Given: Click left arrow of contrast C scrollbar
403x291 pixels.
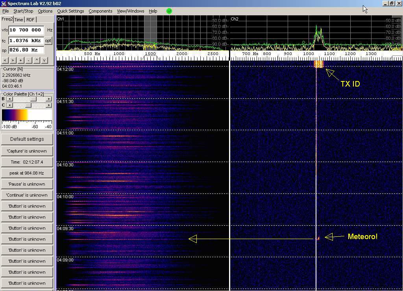Looking at the screenshot, I should (9, 105).
